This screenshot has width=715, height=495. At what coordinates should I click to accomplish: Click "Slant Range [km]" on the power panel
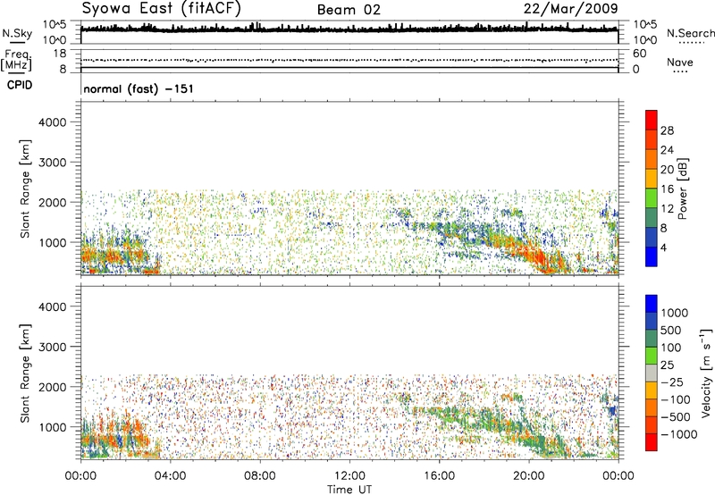pyautogui.click(x=25, y=189)
